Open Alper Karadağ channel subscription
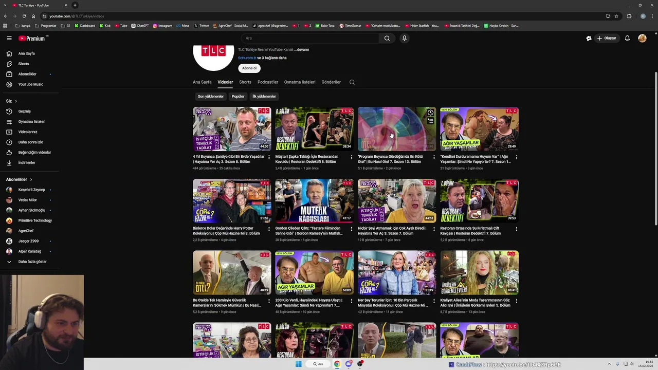The width and height of the screenshot is (658, 370). [x=29, y=251]
